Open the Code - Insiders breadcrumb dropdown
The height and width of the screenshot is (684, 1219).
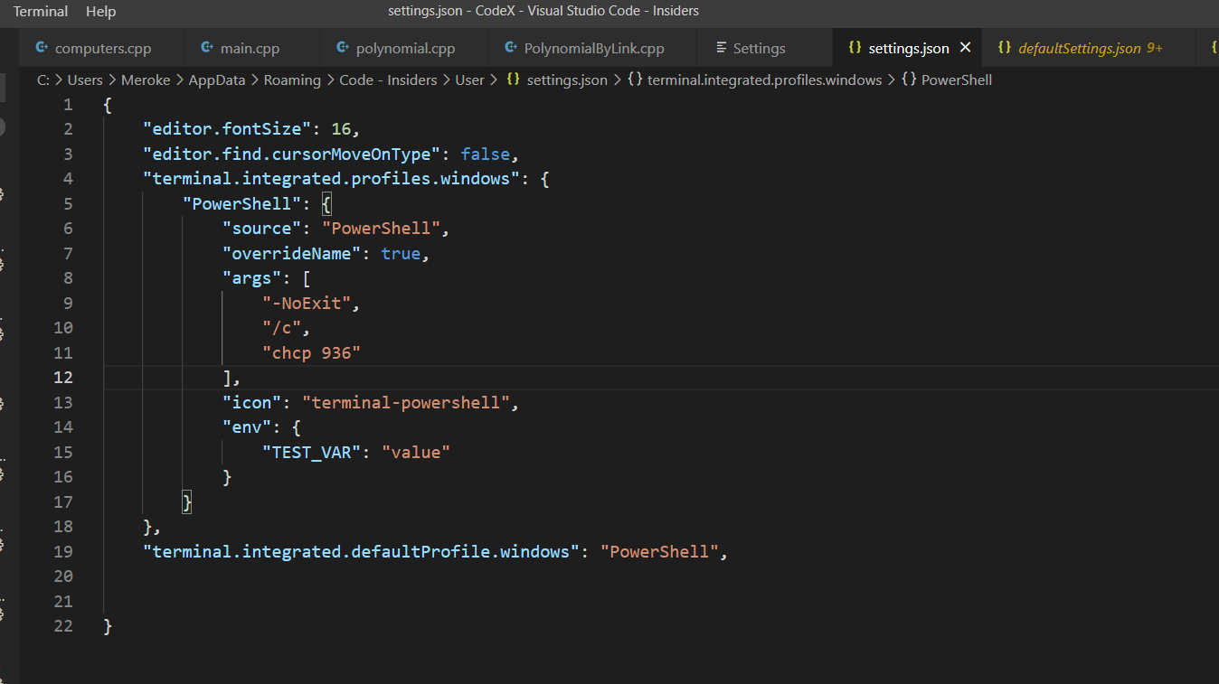tap(388, 80)
